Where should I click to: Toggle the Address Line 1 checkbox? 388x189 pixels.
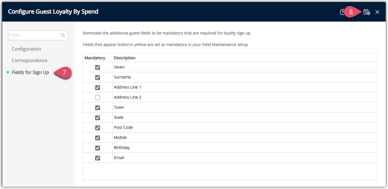[97, 87]
